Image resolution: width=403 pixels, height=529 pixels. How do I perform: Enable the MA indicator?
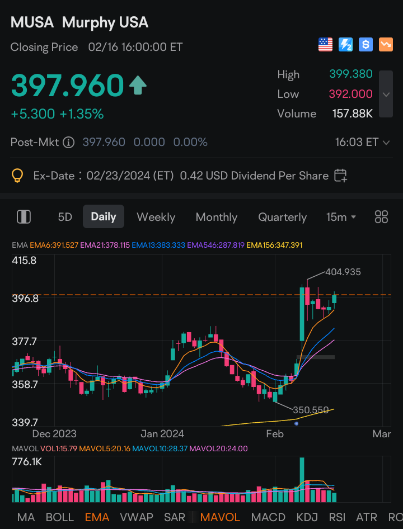click(x=26, y=517)
